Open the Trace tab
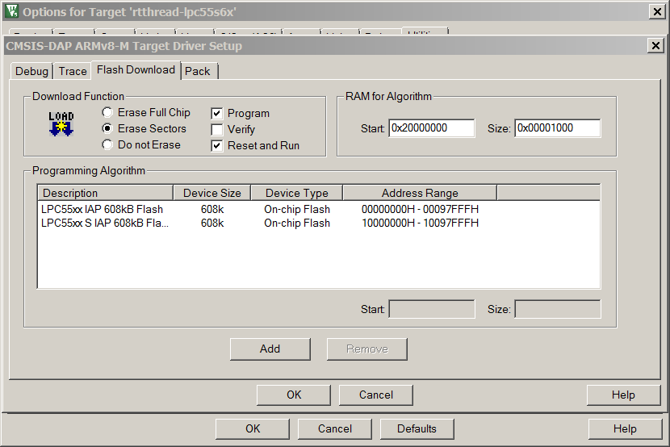The width and height of the screenshot is (670, 447). coord(73,71)
